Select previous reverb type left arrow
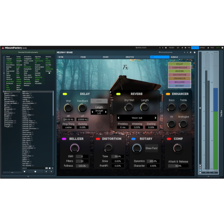This screenshot has height=224, width=224. pyautogui.click(x=118, y=118)
